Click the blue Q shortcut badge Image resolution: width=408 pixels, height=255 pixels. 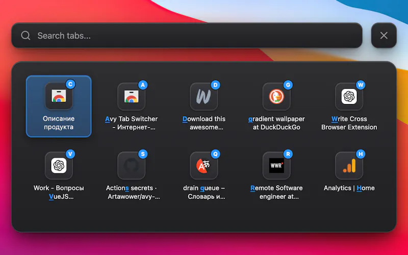coord(215,154)
